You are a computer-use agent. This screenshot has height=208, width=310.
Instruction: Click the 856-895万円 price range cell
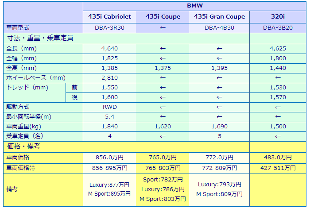click(109, 168)
